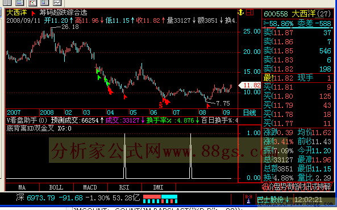337x210 pixels.
Task: Click the sell order row at 11.82
Action: tap(297, 69)
